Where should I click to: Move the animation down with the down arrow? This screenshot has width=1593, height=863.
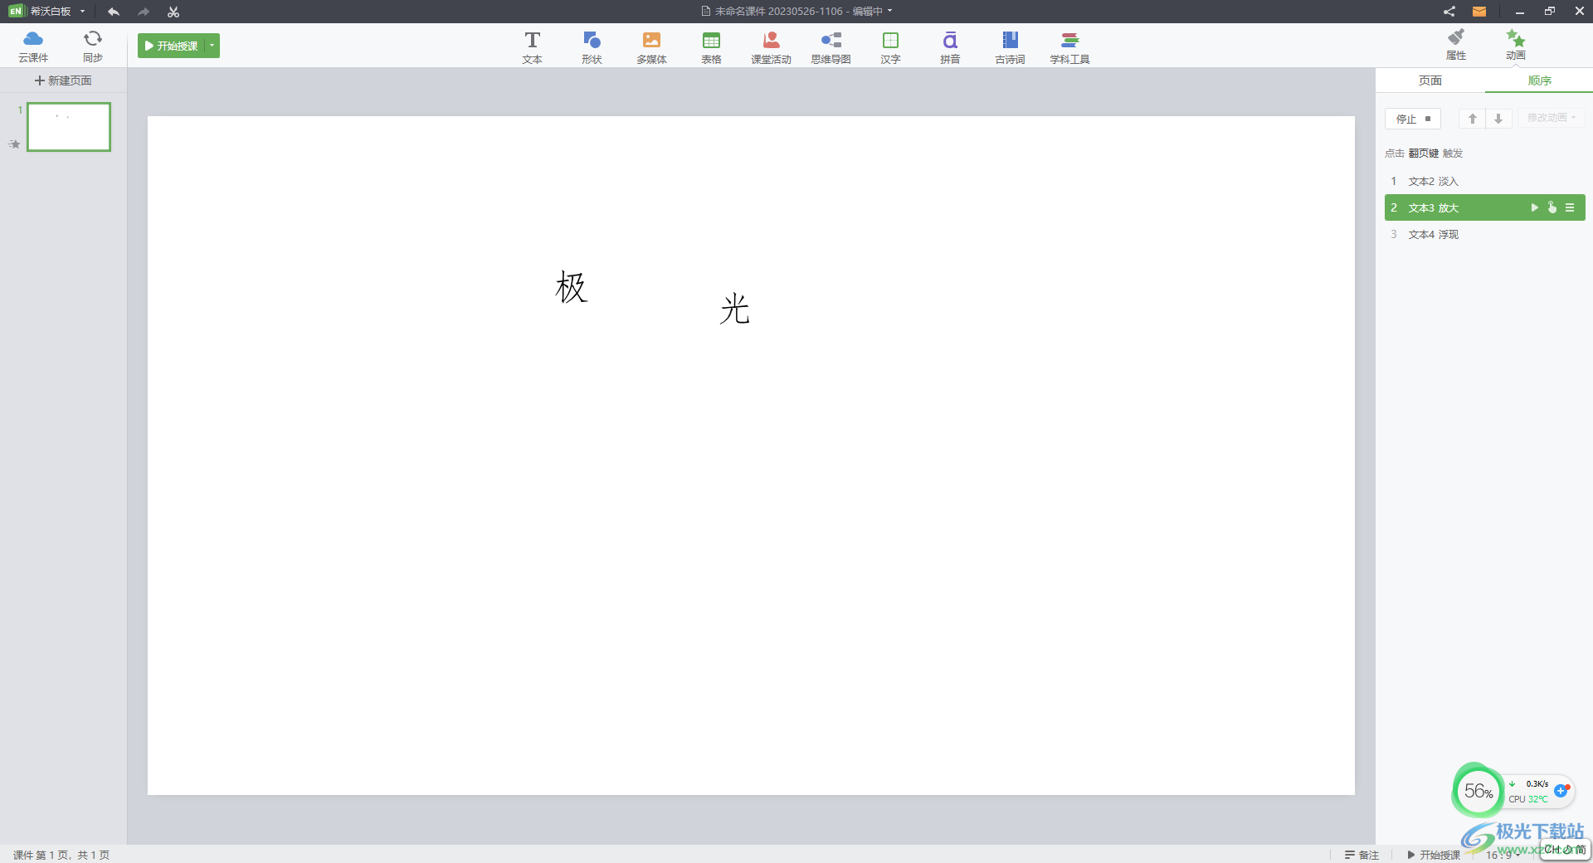tap(1498, 119)
